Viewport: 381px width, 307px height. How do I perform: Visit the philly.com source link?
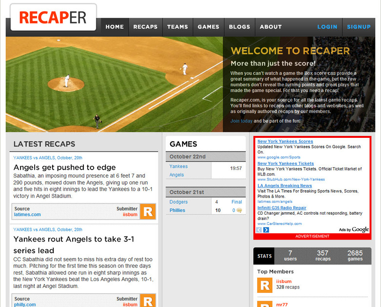[25, 305]
